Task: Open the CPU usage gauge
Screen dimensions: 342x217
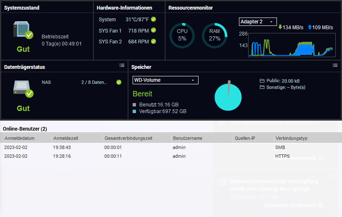Action: (182, 35)
